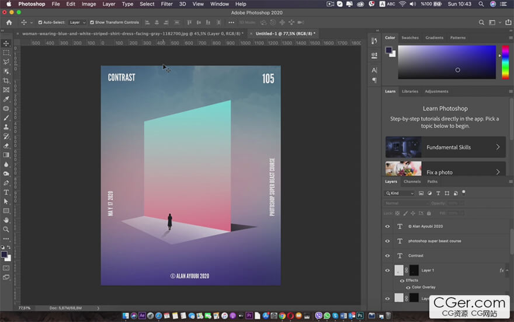Expand Fix a photo chevron
The height and width of the screenshot is (322, 514).
pos(498,172)
